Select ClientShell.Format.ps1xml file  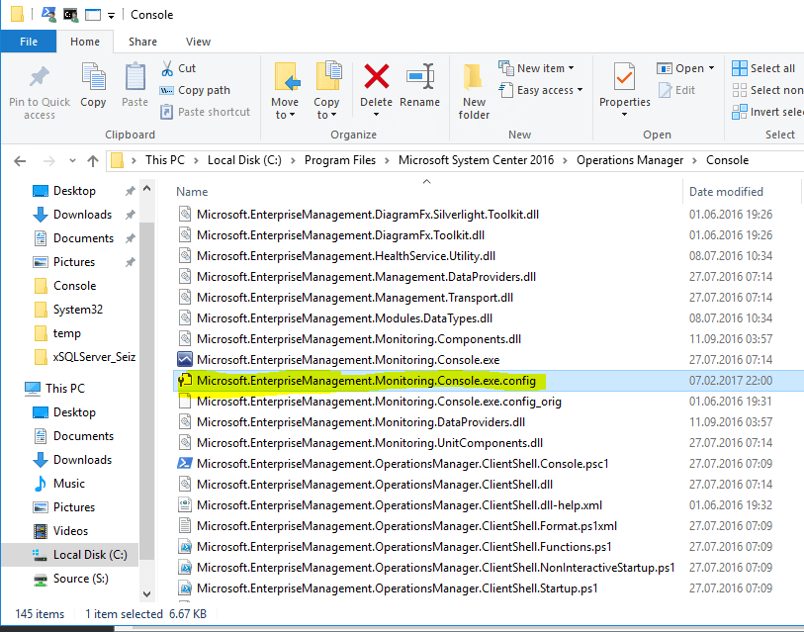[407, 526]
